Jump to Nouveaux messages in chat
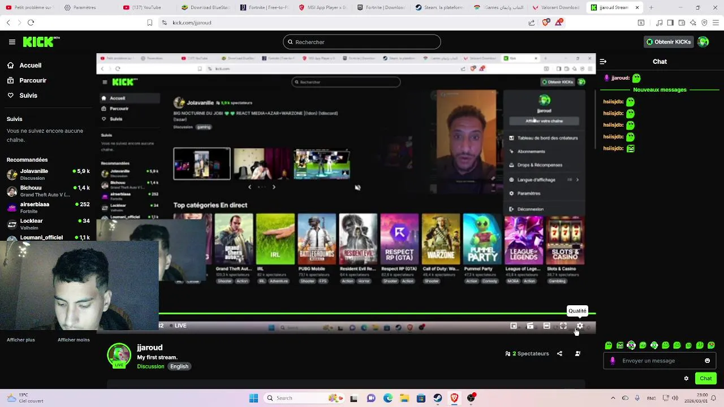Image resolution: width=724 pixels, height=407 pixels. (x=660, y=90)
